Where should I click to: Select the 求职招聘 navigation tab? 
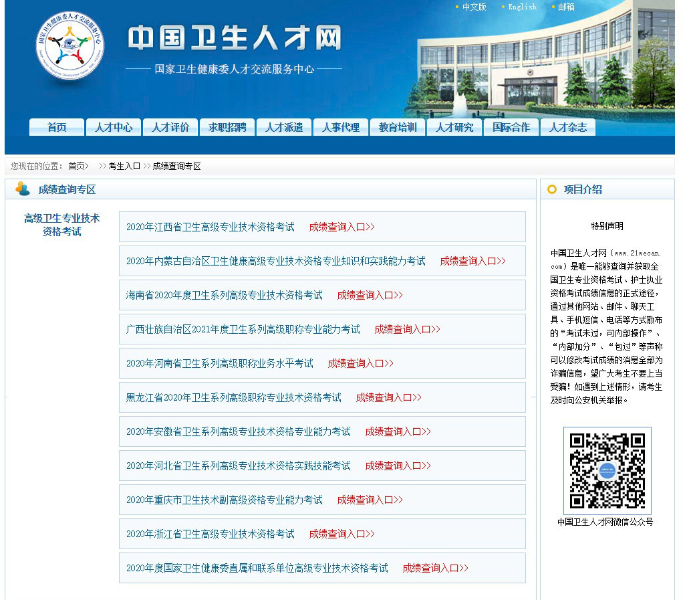pyautogui.click(x=227, y=127)
